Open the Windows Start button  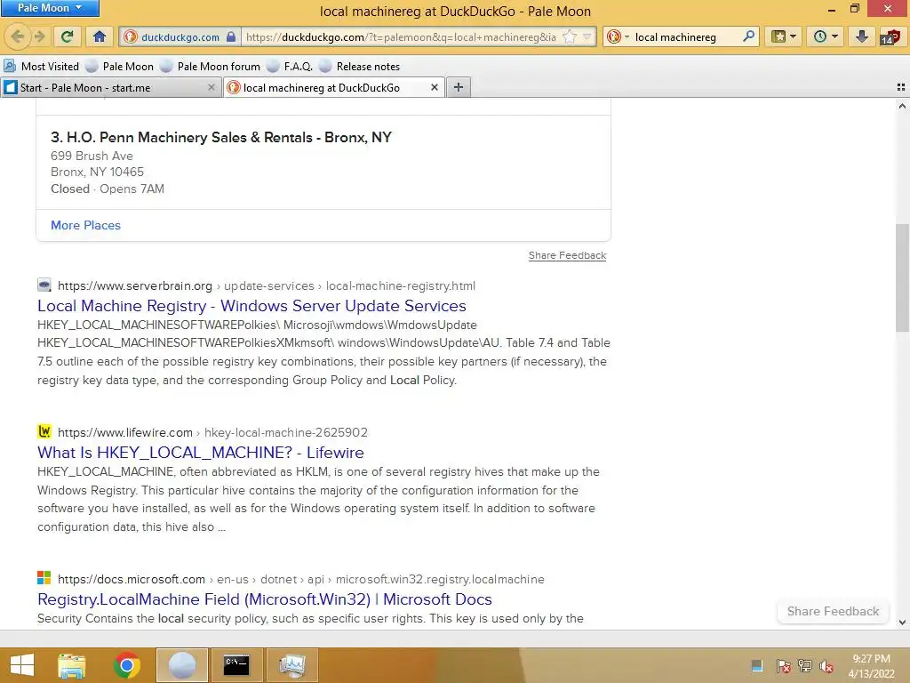[22, 665]
